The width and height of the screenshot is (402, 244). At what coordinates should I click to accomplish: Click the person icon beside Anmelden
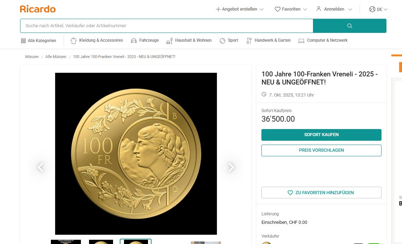(x=319, y=9)
